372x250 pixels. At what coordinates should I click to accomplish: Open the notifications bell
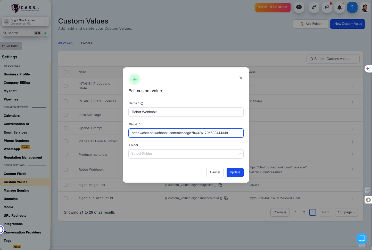tap(340, 7)
